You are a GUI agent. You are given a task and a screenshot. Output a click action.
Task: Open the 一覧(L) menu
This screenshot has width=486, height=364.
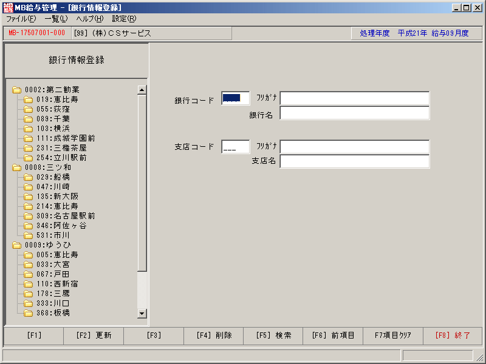56,19
